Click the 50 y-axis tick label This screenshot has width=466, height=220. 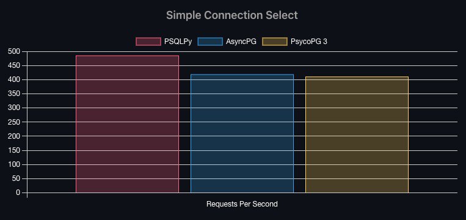pos(16,178)
